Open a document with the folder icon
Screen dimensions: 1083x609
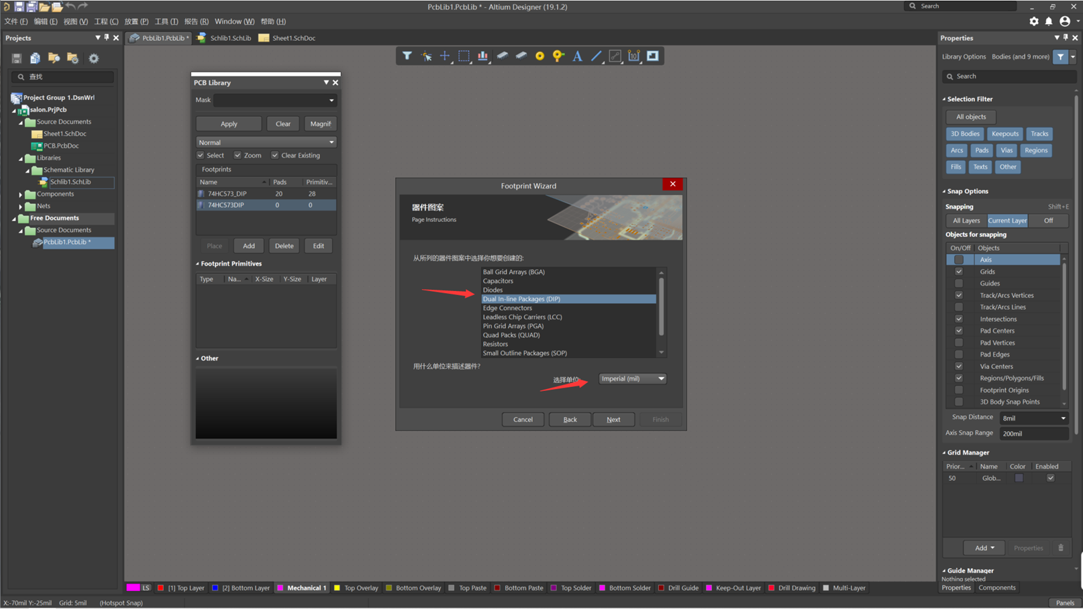[44, 7]
